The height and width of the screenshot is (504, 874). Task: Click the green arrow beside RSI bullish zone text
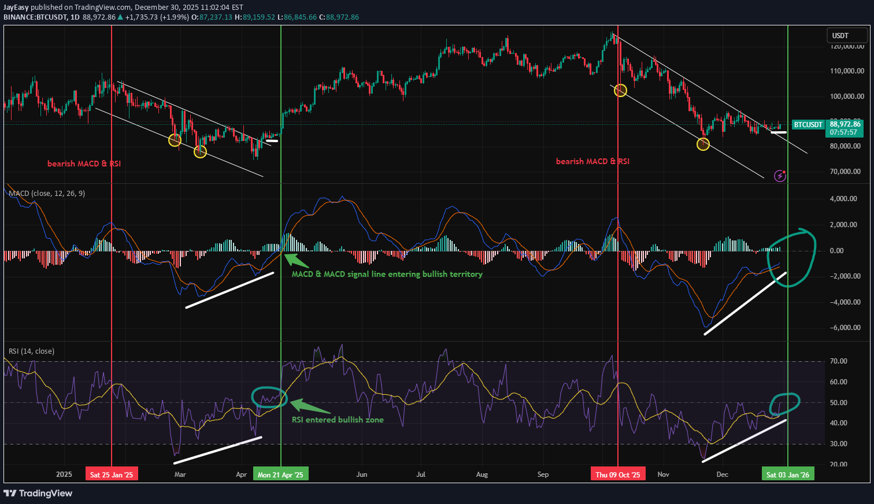click(304, 405)
